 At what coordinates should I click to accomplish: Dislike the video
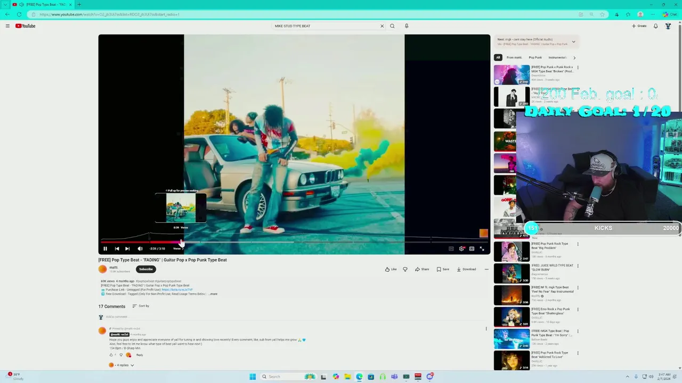click(x=405, y=269)
